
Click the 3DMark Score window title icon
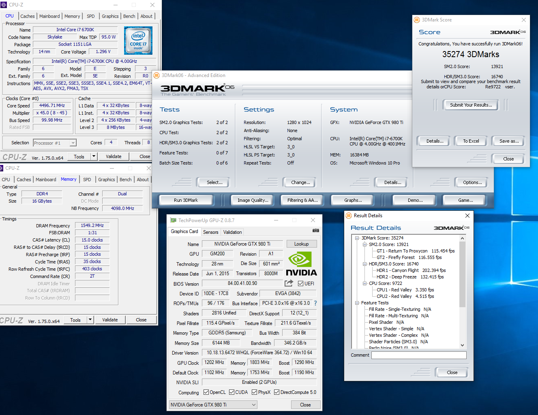(x=416, y=20)
